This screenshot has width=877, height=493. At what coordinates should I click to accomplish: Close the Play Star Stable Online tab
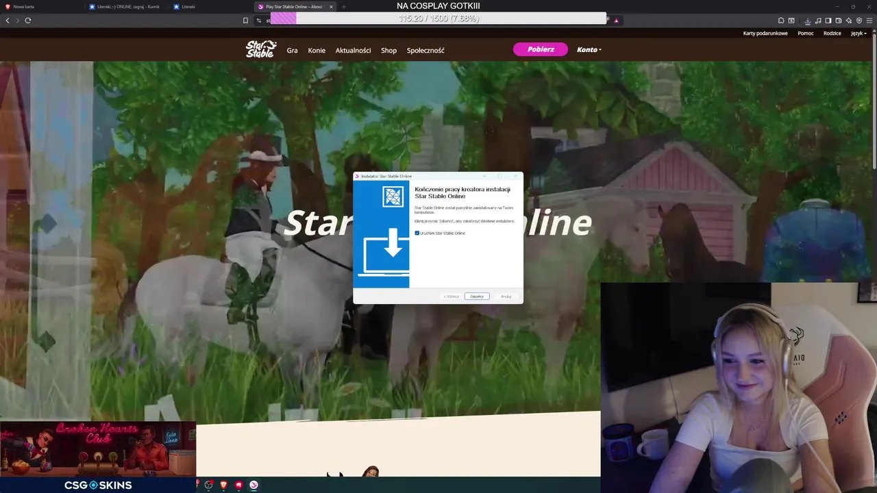pos(331,6)
